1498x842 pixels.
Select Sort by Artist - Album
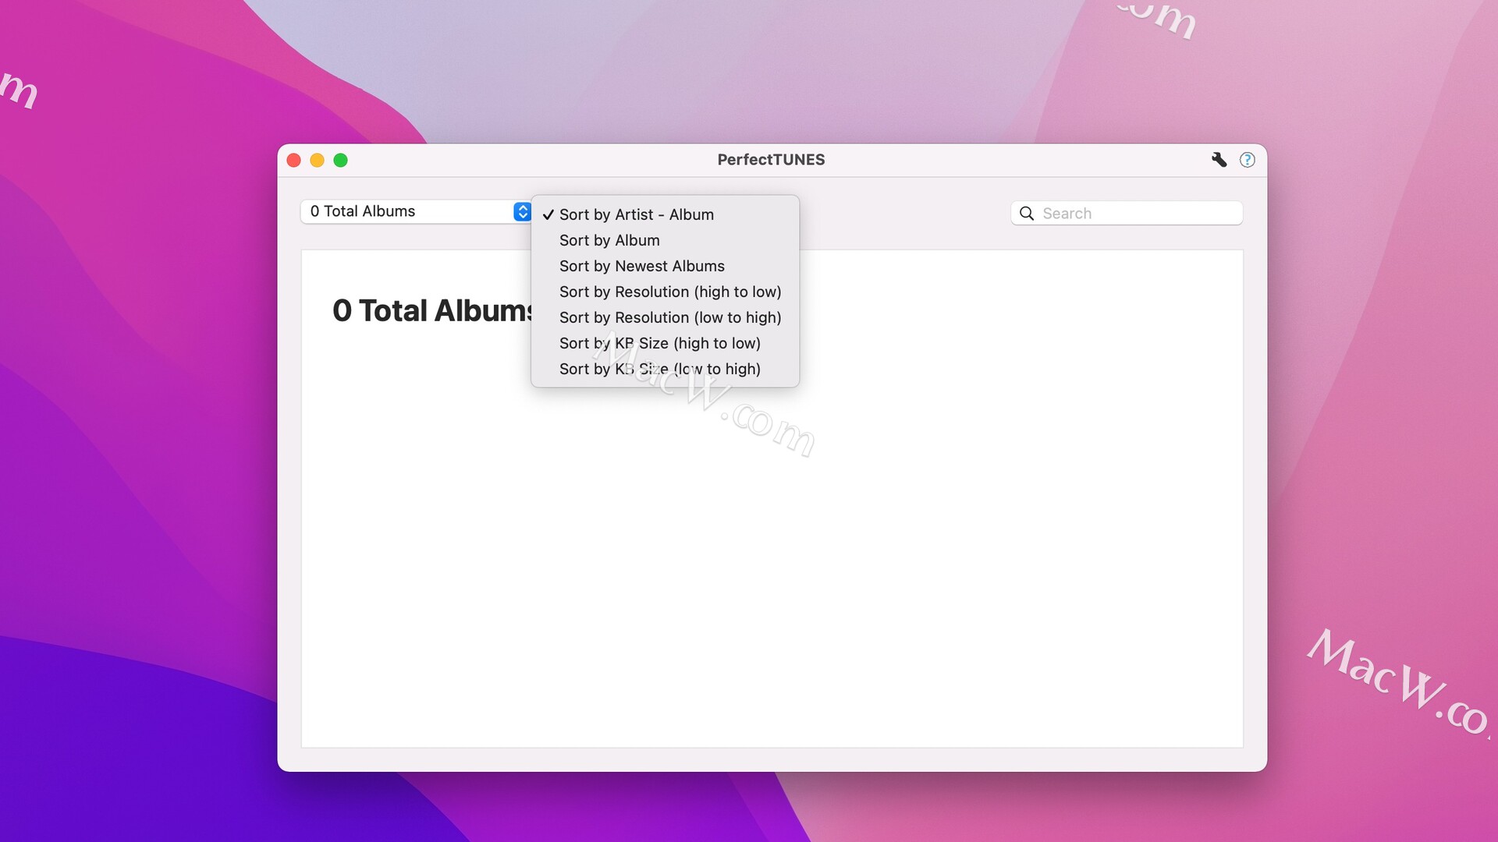click(666, 214)
